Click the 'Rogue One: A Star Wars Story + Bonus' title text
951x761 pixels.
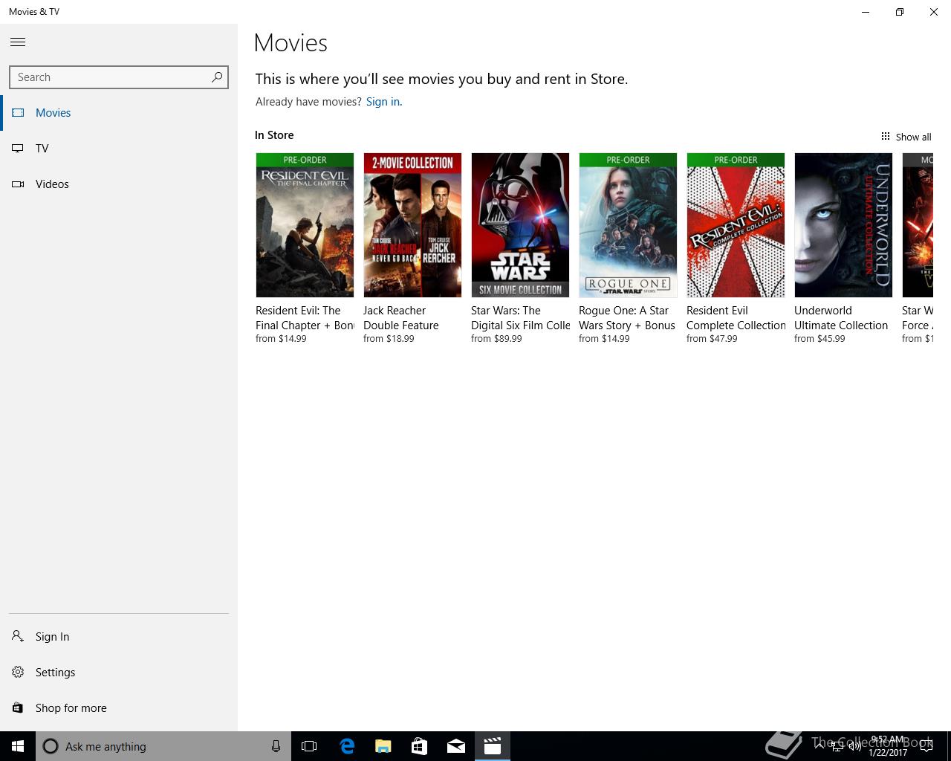coord(627,318)
